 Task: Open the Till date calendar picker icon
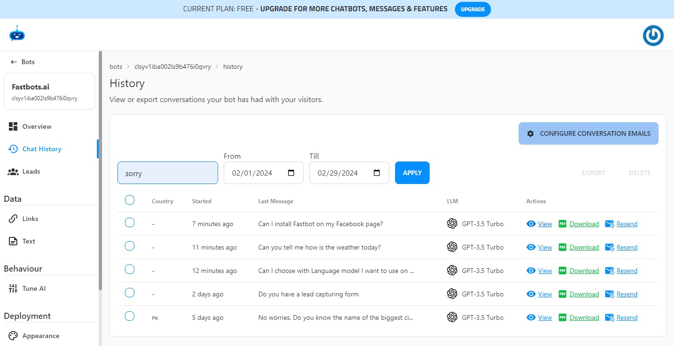click(x=377, y=173)
